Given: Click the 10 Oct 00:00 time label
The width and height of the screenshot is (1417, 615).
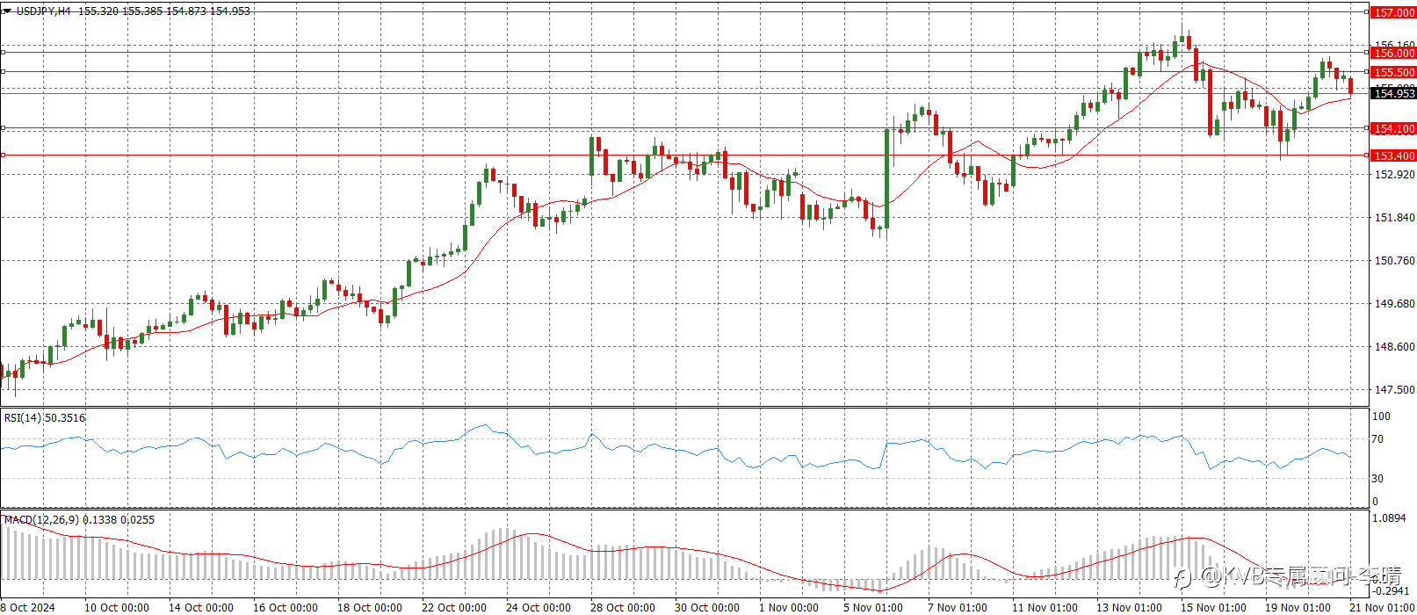Looking at the screenshot, I should (117, 608).
